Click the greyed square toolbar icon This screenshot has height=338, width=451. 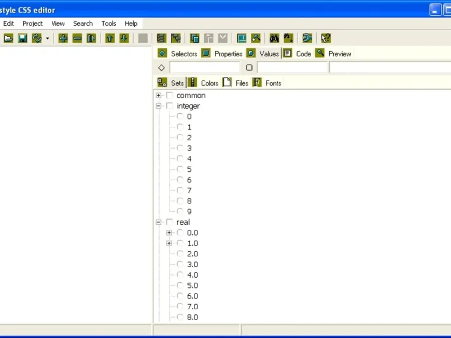[x=143, y=38]
